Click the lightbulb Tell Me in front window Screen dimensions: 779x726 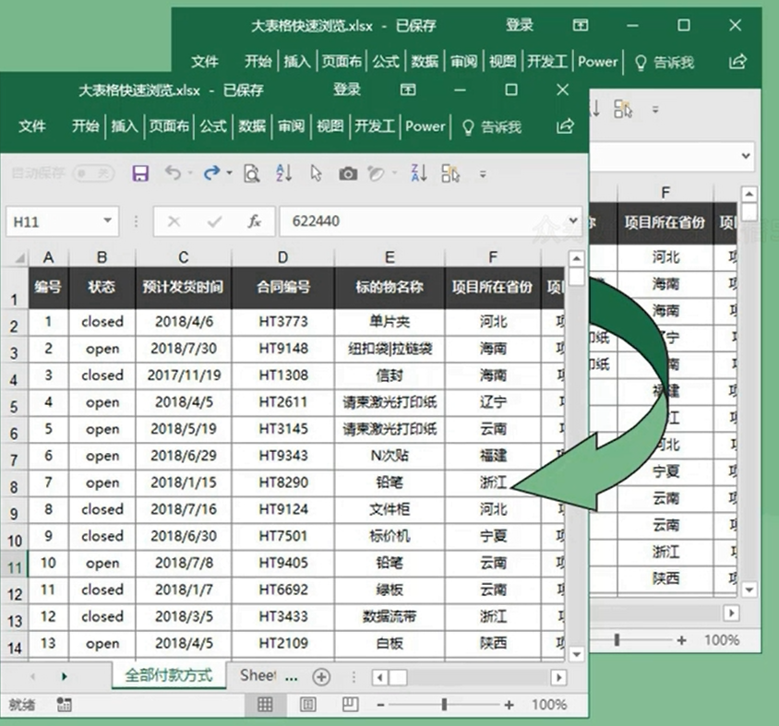point(468,127)
